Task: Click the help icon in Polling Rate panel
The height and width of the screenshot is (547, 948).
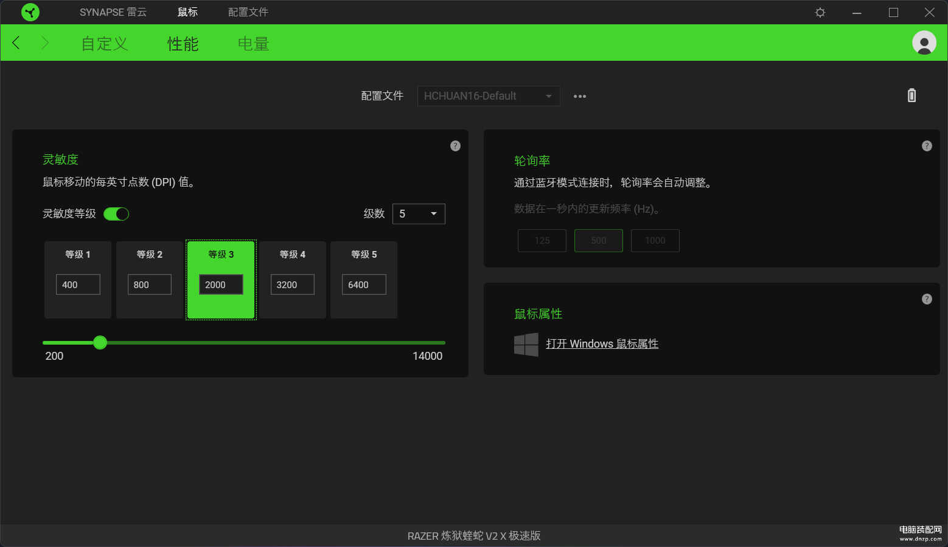Action: [x=927, y=146]
